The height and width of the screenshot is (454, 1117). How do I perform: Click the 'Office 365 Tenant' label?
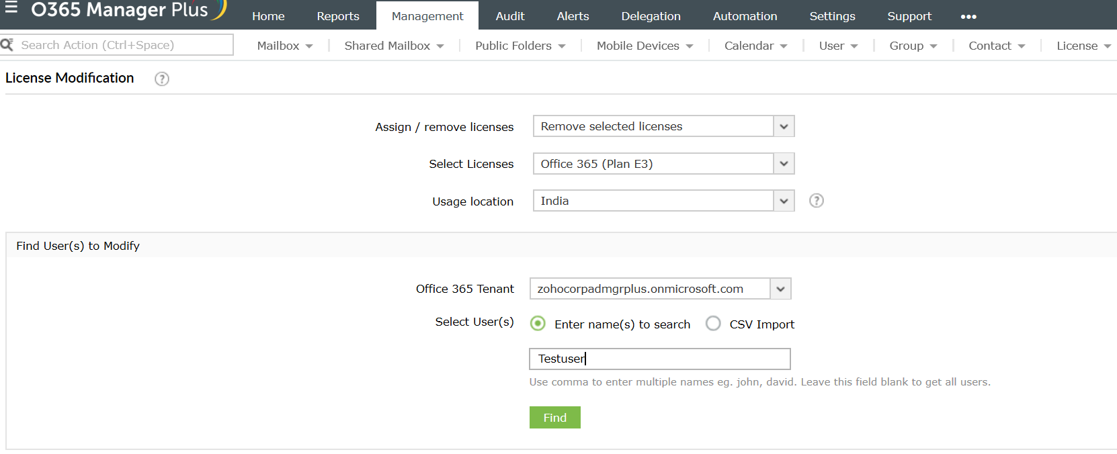(465, 289)
